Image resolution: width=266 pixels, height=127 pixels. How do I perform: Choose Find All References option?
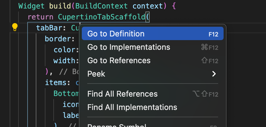pyautogui.click(x=152, y=94)
